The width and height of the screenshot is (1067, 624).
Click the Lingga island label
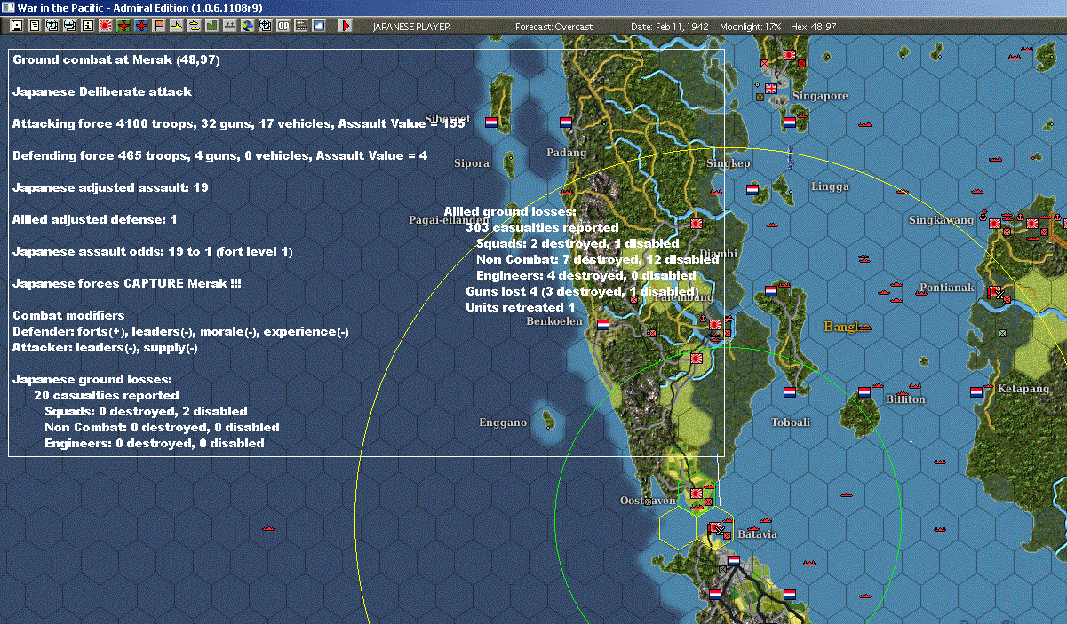[x=830, y=186]
